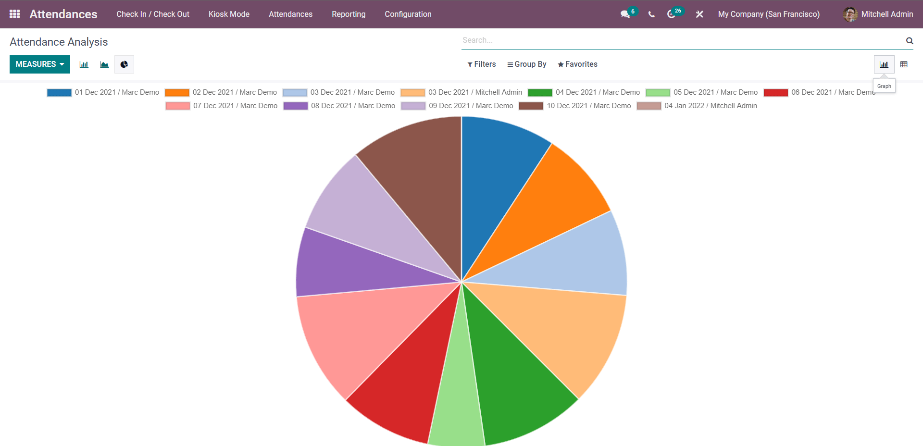Image resolution: width=923 pixels, height=446 pixels.
Task: Go to Check In / Check Out
Action: coord(153,14)
